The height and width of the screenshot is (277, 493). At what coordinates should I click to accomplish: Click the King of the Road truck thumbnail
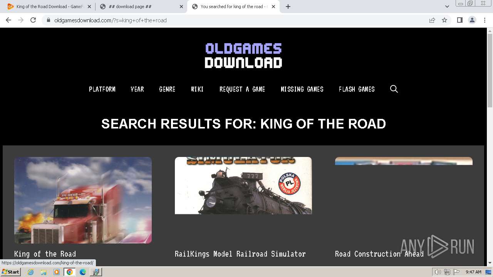coord(83,200)
